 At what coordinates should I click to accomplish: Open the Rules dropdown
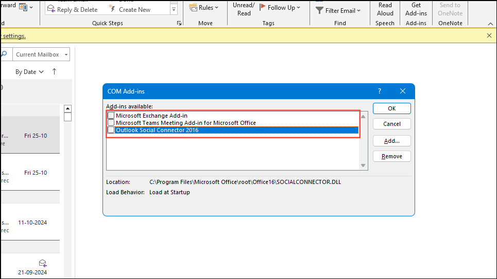click(204, 8)
